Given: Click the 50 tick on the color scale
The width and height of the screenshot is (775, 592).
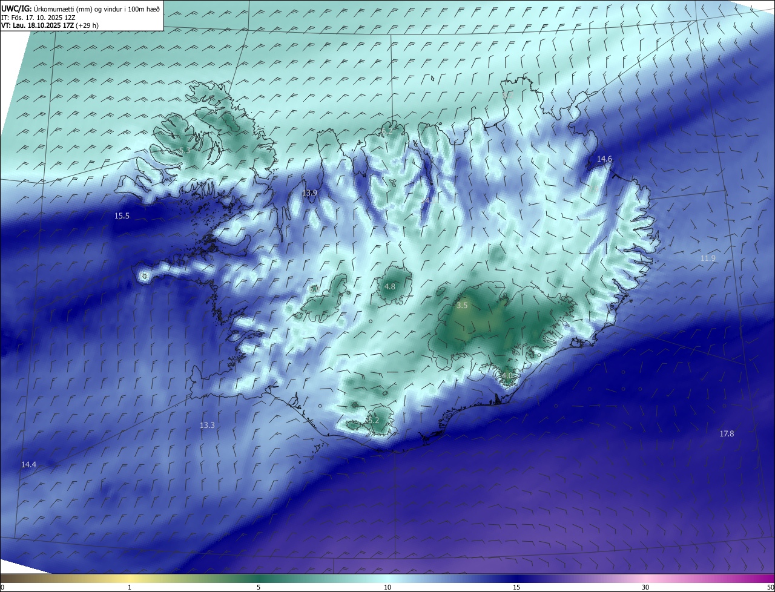Looking at the screenshot, I should pyautogui.click(x=771, y=588).
